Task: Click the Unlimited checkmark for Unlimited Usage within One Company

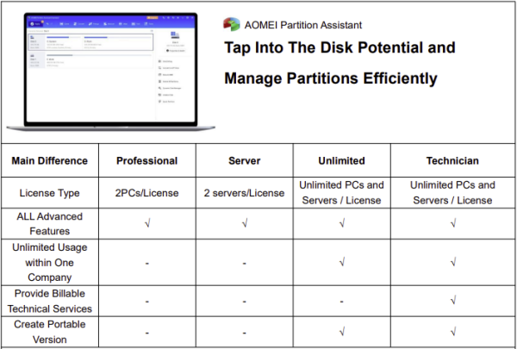Action: [342, 262]
